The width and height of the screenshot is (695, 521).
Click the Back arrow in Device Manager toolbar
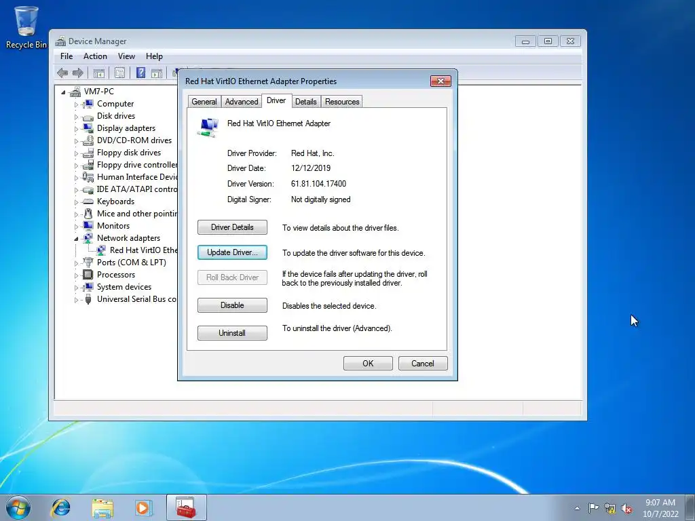coord(62,73)
